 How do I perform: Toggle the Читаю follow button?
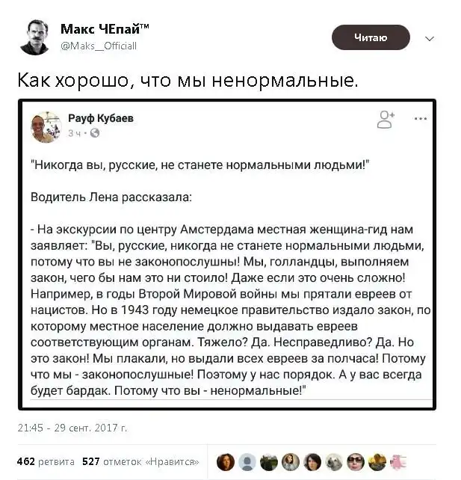pos(371,37)
